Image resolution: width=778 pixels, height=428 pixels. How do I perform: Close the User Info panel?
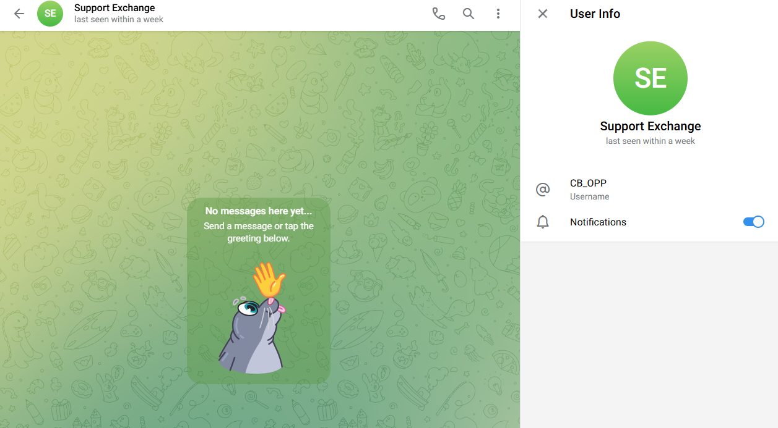543,14
